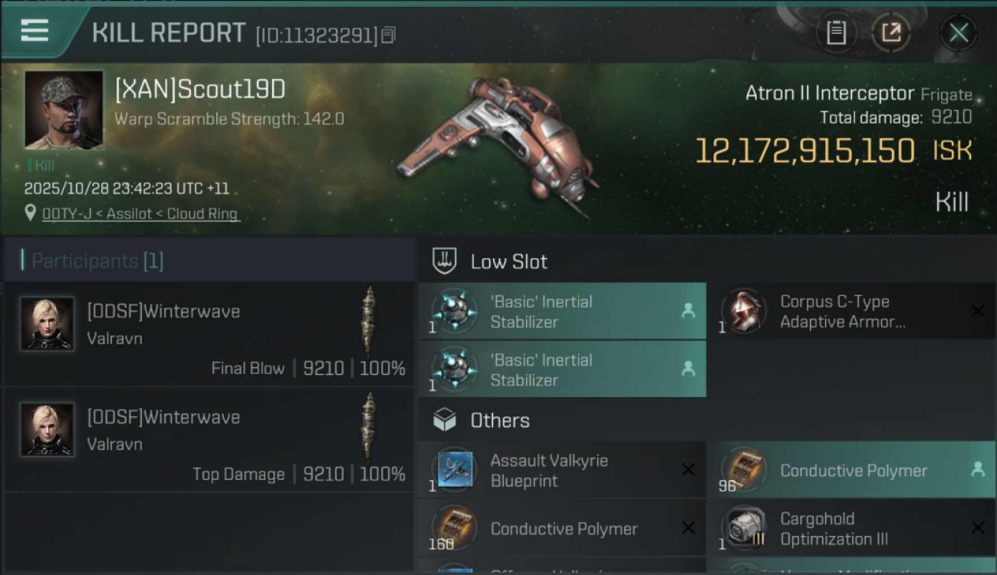Open the hamburger menu icon
The image size is (997, 575).
35,31
